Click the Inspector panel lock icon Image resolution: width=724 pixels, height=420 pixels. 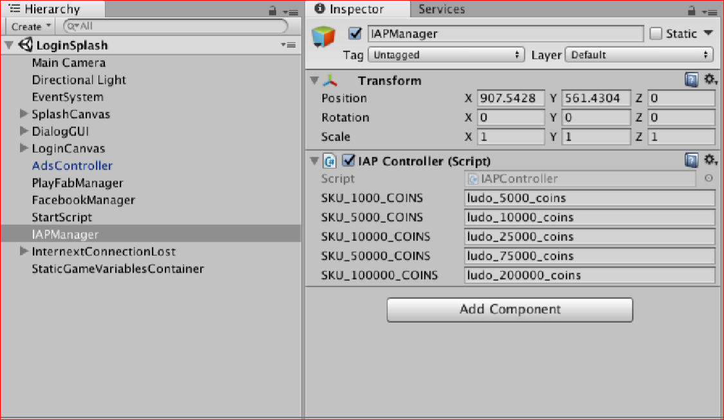point(692,10)
